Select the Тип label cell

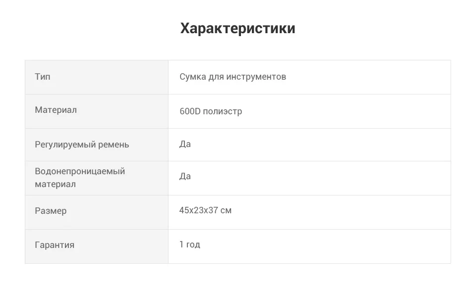(x=97, y=77)
